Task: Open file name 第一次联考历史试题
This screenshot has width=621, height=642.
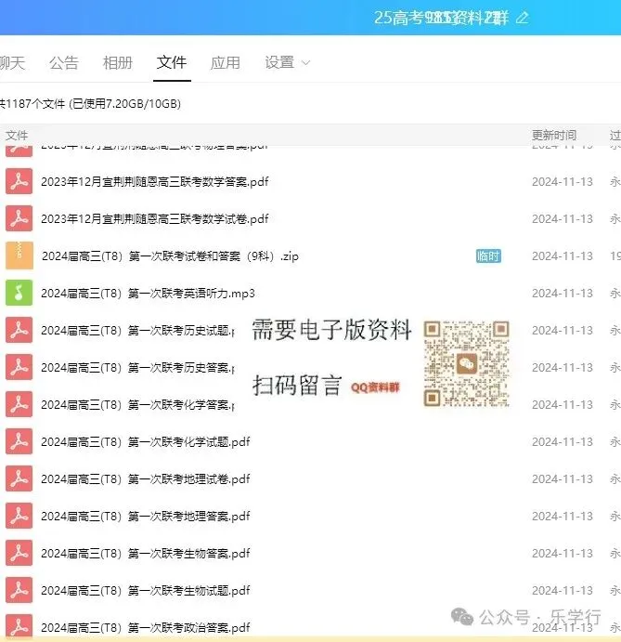Action: 137,331
